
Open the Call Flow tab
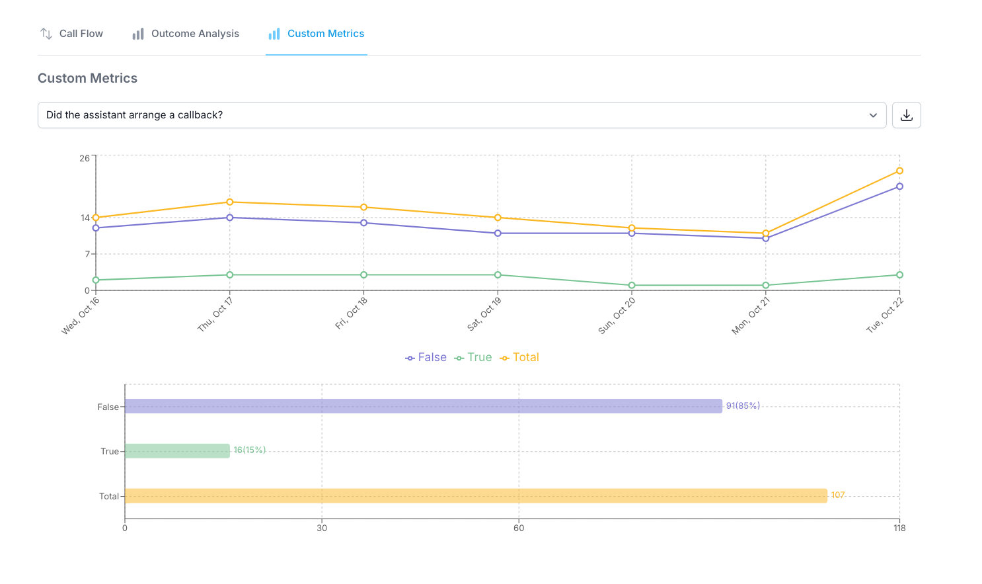[71, 34]
